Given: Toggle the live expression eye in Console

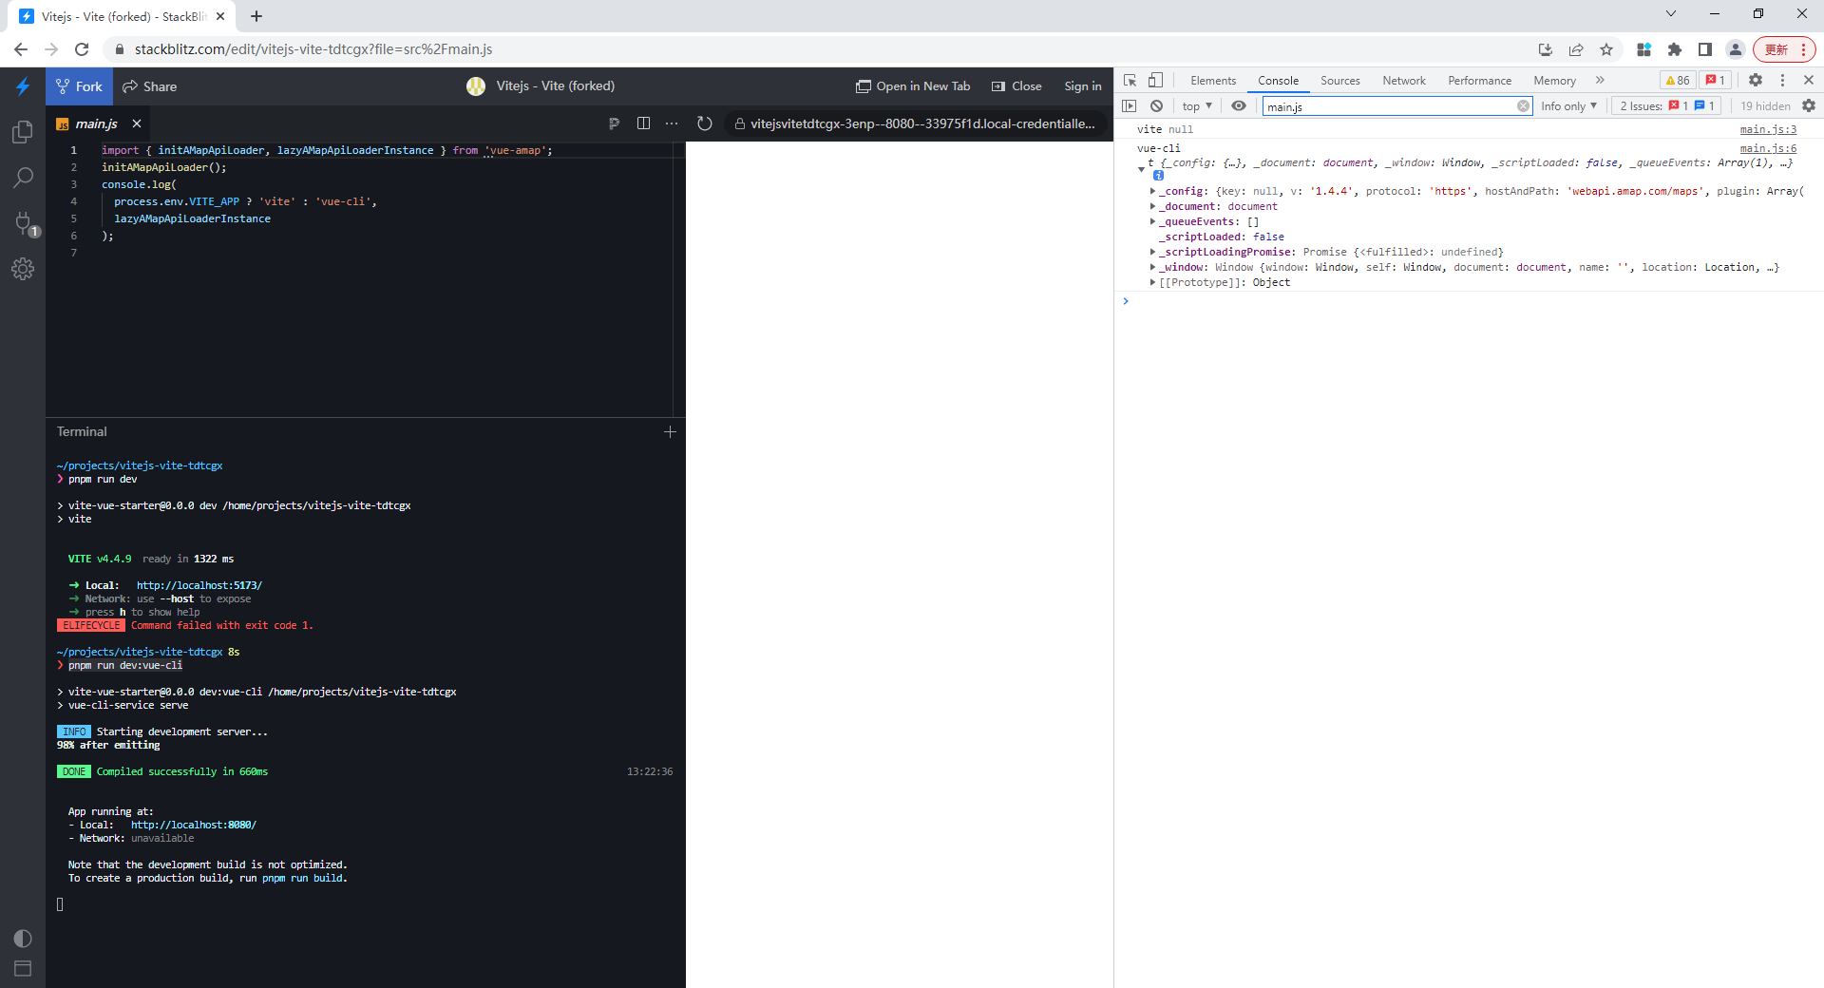Looking at the screenshot, I should (x=1239, y=106).
